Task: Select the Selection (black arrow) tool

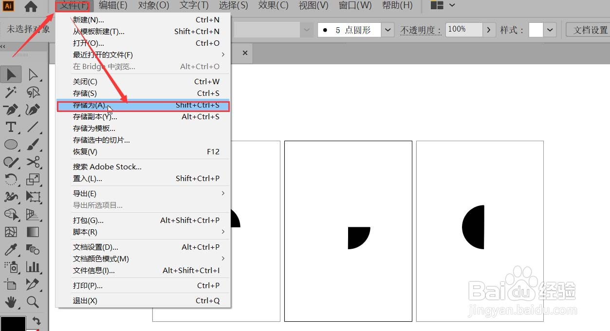Action: [x=11, y=74]
